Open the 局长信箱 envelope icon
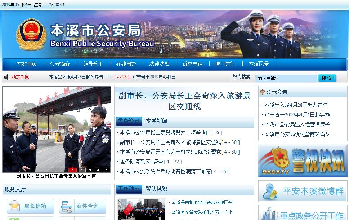Viewport: 349px width, 220px height. 14,206
